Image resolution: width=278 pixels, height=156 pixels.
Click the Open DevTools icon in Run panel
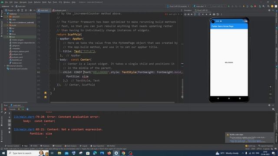[27, 109]
